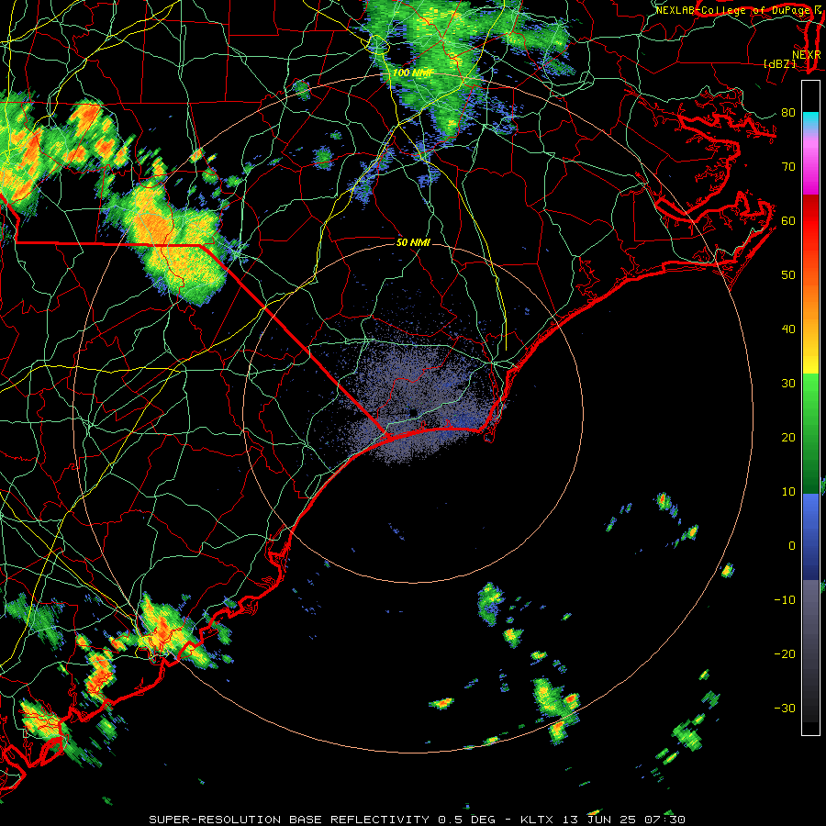The height and width of the screenshot is (826, 826).
Task: Click the "100 NMI" range ring label
Action: tap(412, 73)
